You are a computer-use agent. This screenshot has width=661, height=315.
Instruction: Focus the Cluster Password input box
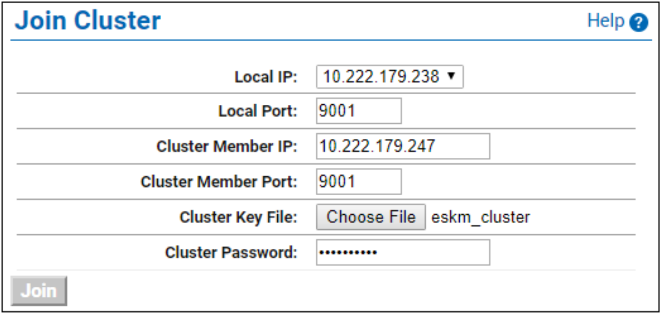tap(403, 252)
